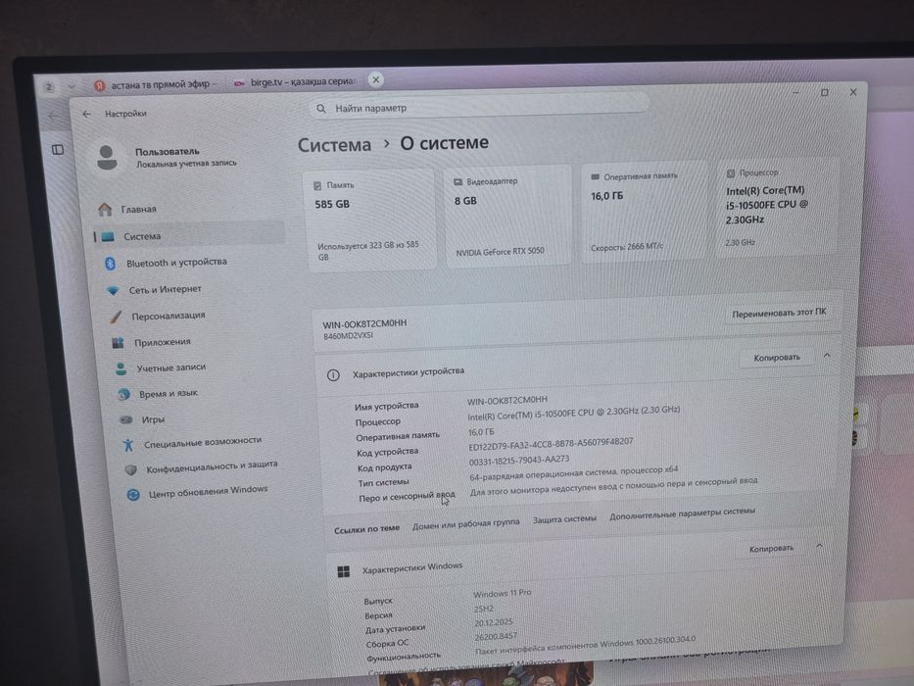Select the Система monitor icon
Image resolution: width=914 pixels, height=686 pixels.
(108, 237)
